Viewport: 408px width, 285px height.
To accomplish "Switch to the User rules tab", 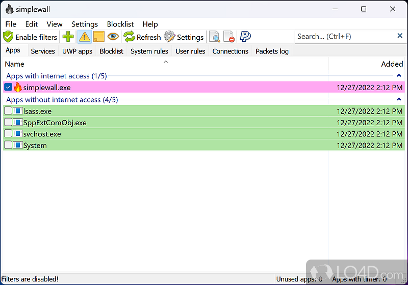I will (190, 51).
